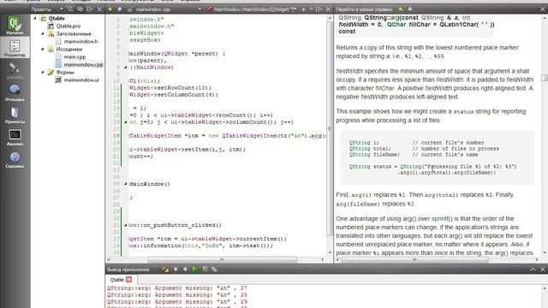
Task: Click first icon in application output toolbar
Action: coord(165,269)
